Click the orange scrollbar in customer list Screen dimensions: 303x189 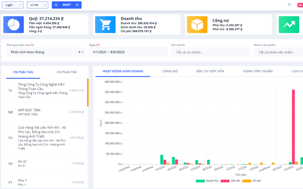pyautogui.click(x=88, y=92)
